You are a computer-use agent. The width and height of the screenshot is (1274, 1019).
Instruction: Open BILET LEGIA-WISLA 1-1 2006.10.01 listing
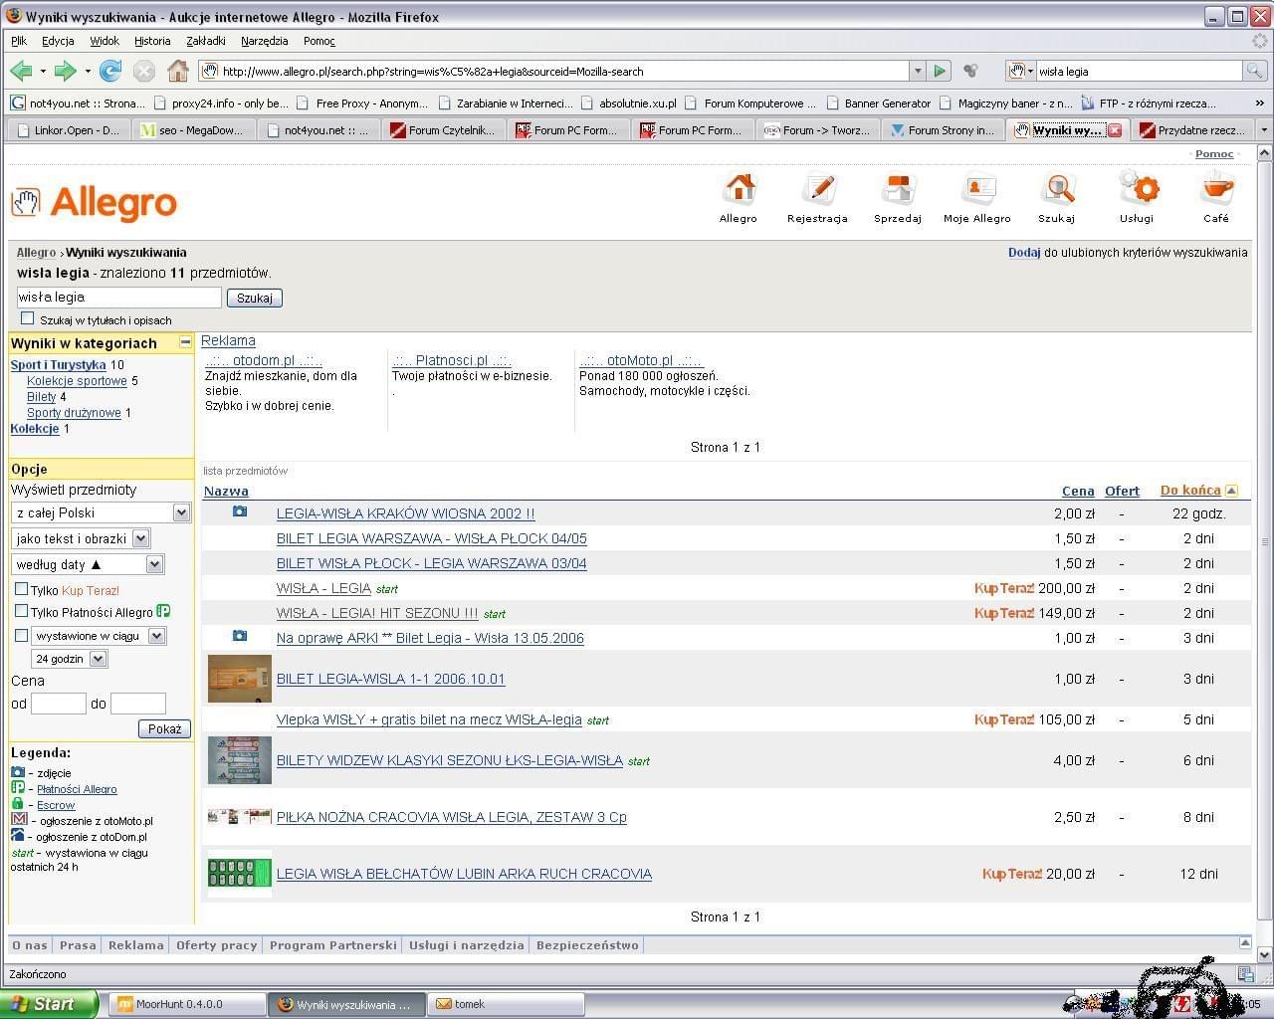[390, 679]
